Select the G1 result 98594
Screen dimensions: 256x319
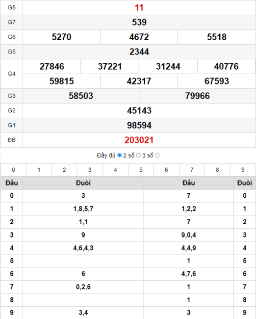[139, 125]
